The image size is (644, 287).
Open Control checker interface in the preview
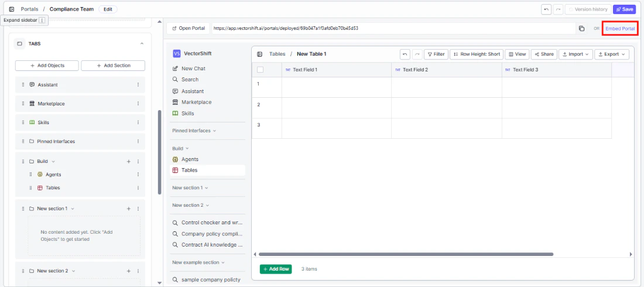[207, 223]
